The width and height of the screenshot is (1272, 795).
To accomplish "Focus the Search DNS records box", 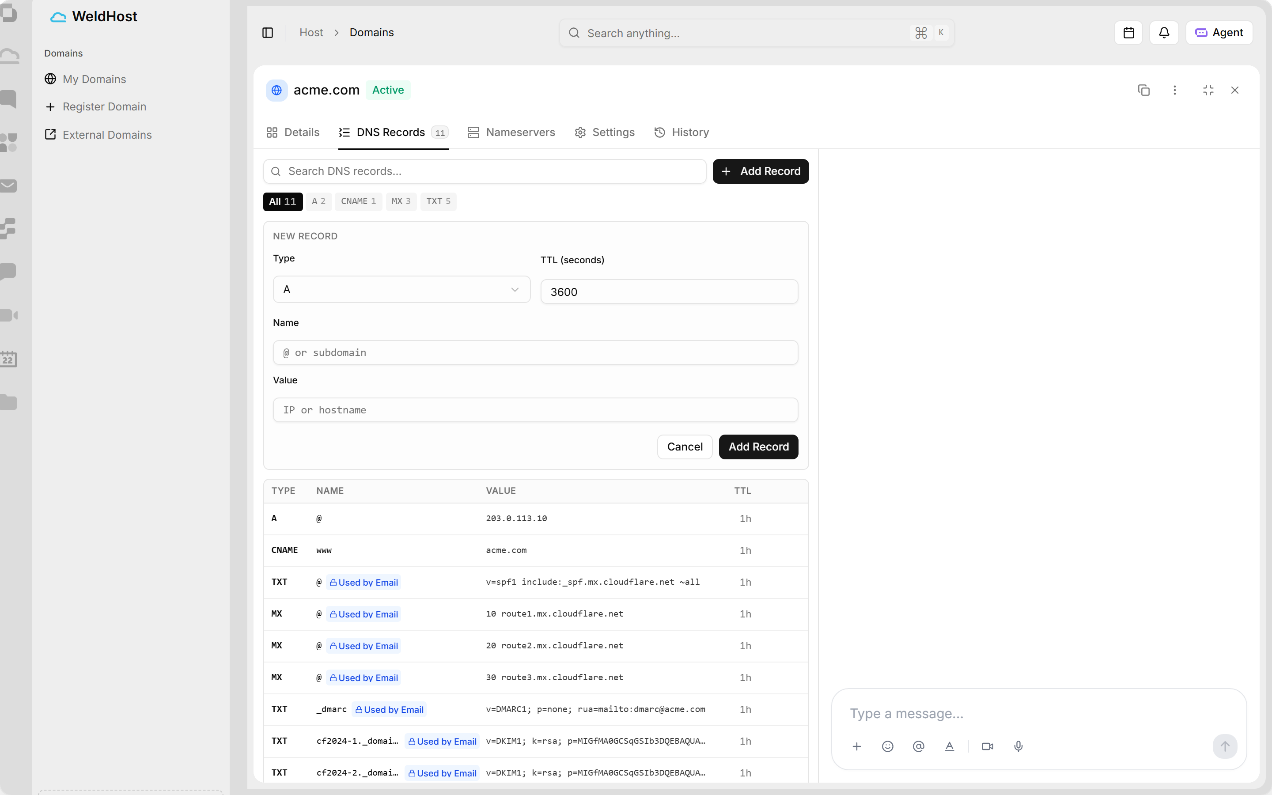I will coord(485,171).
